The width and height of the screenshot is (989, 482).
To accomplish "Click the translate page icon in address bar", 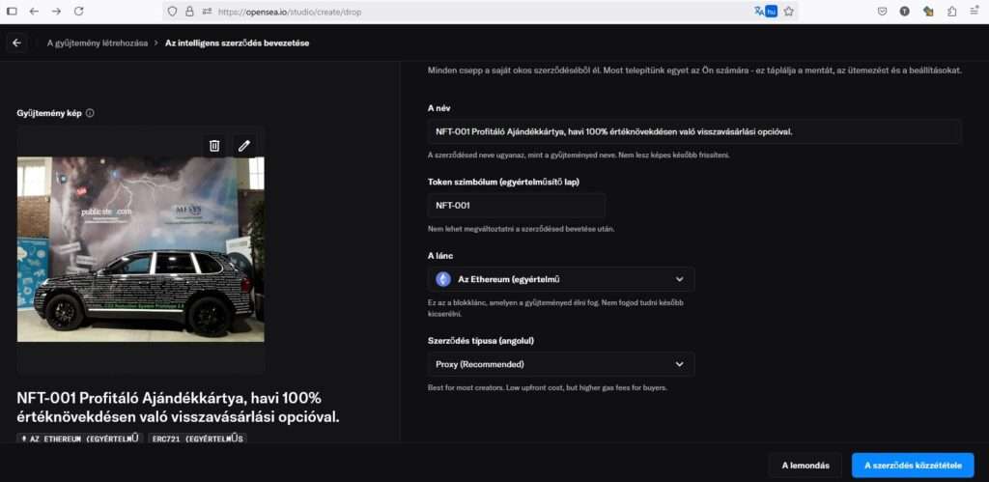I will pyautogui.click(x=758, y=11).
